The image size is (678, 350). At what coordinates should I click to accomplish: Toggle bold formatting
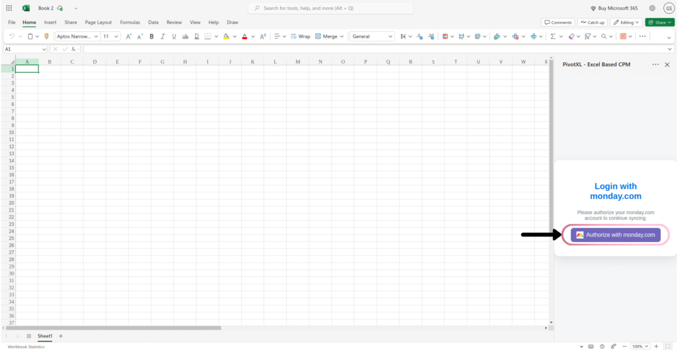[x=152, y=36]
